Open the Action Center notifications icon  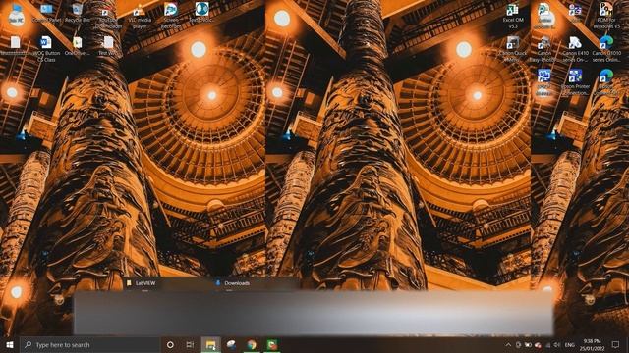point(616,344)
